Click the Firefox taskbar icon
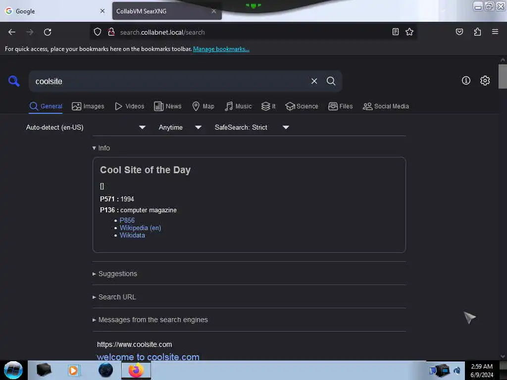The height and width of the screenshot is (380, 507). pos(136,370)
